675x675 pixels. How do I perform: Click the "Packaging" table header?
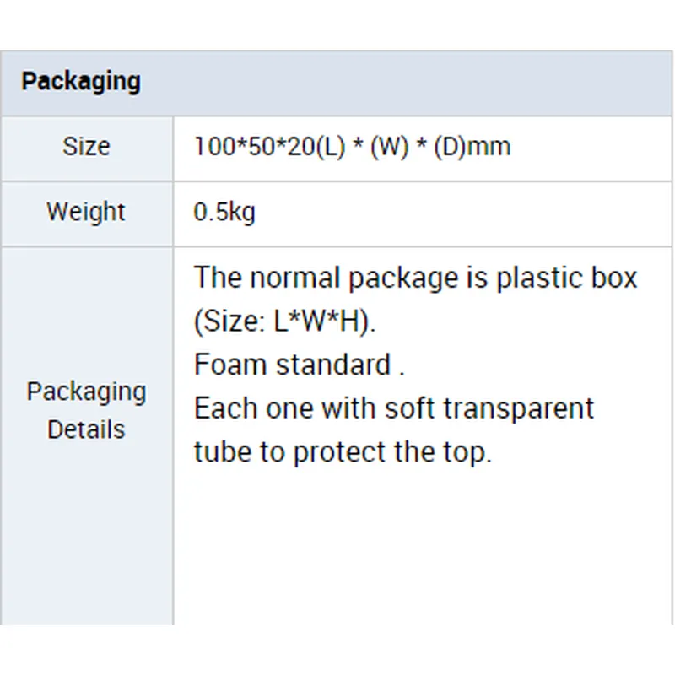[x=81, y=83]
